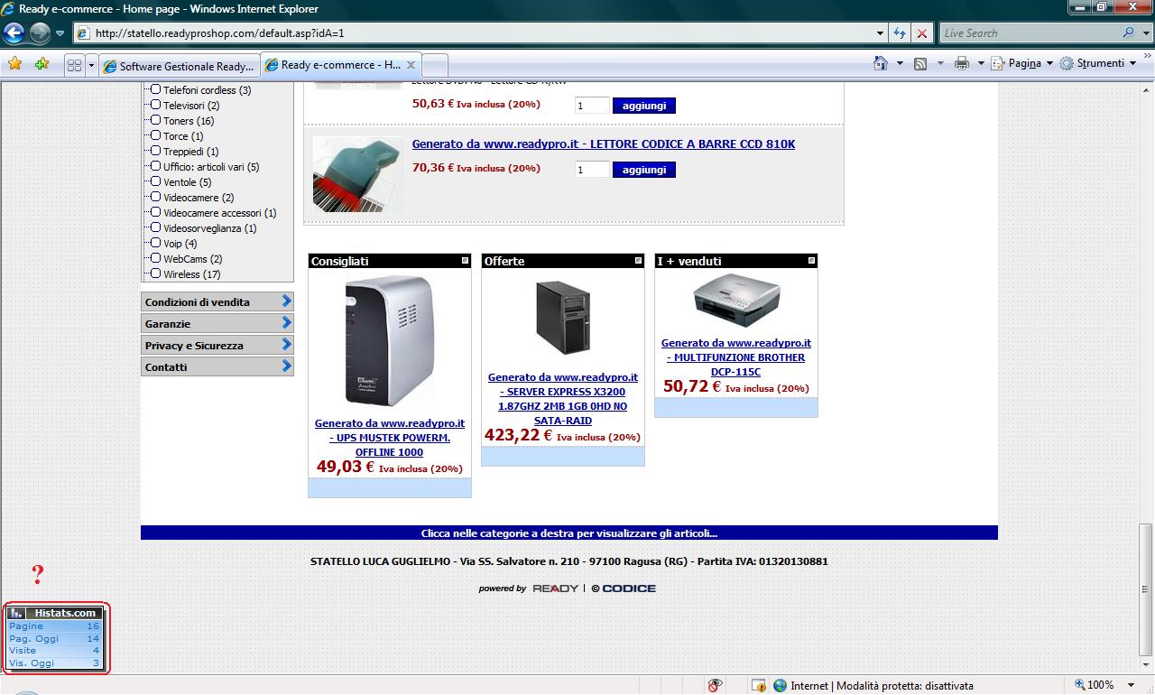Add the barcode reader with aggiungi

pyautogui.click(x=644, y=170)
